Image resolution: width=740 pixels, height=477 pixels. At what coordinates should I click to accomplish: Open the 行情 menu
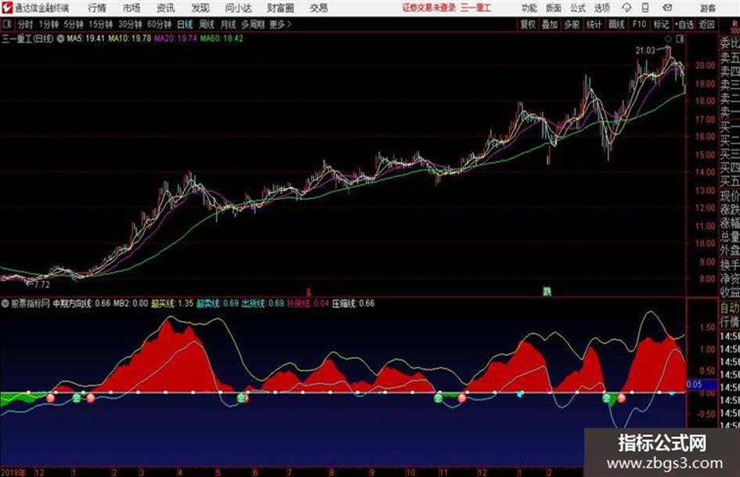(97, 8)
